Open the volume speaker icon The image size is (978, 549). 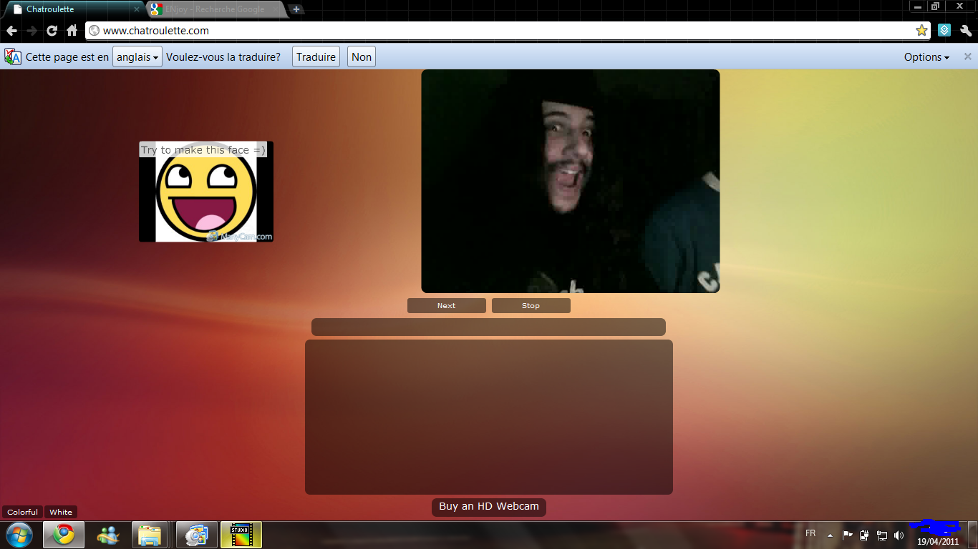coord(899,535)
